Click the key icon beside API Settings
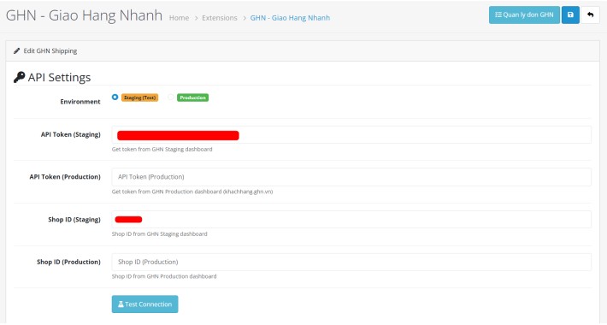The width and height of the screenshot is (607, 325). tap(20, 77)
